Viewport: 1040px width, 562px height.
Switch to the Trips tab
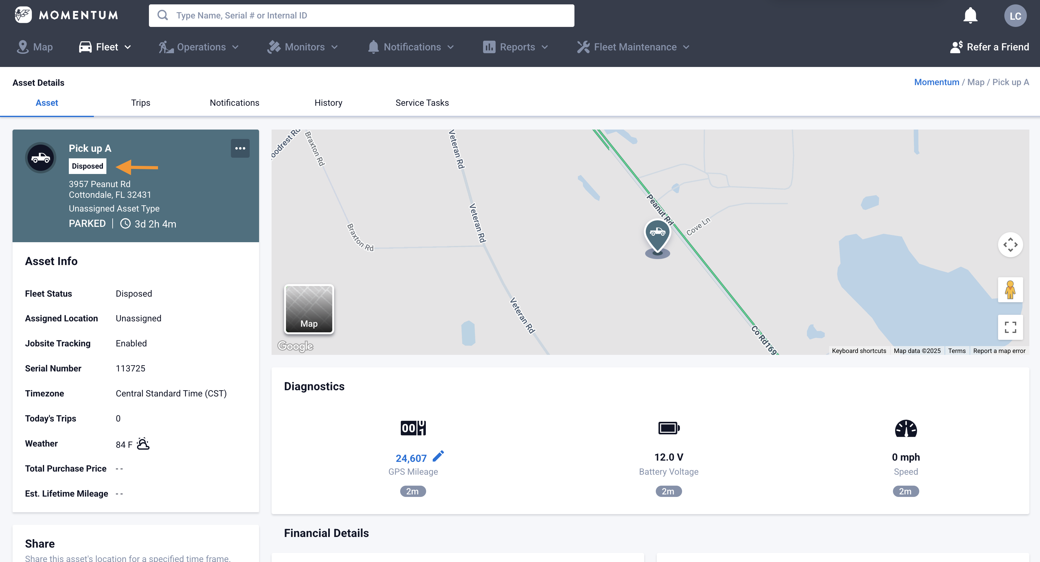tap(140, 103)
